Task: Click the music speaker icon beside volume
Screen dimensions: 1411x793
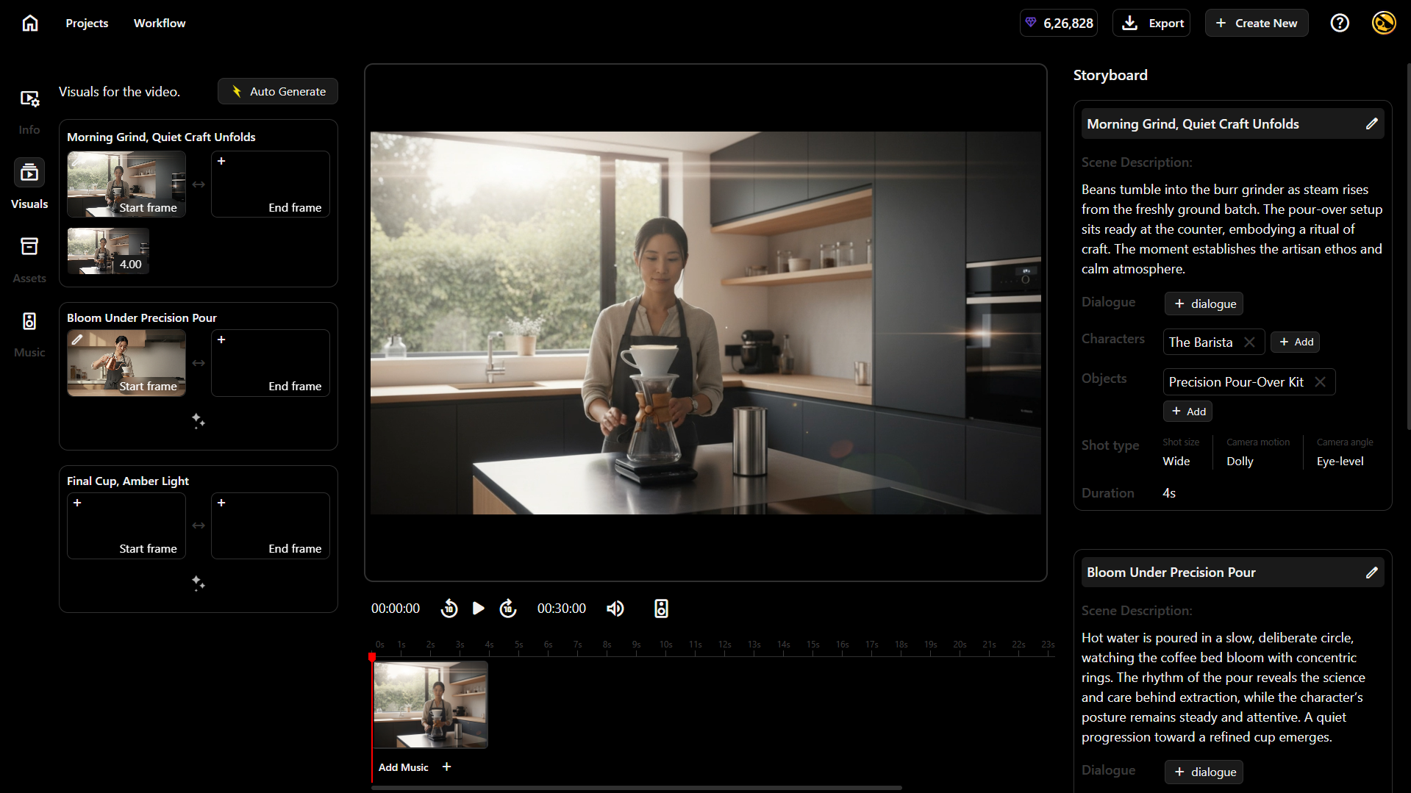Action: point(661,609)
